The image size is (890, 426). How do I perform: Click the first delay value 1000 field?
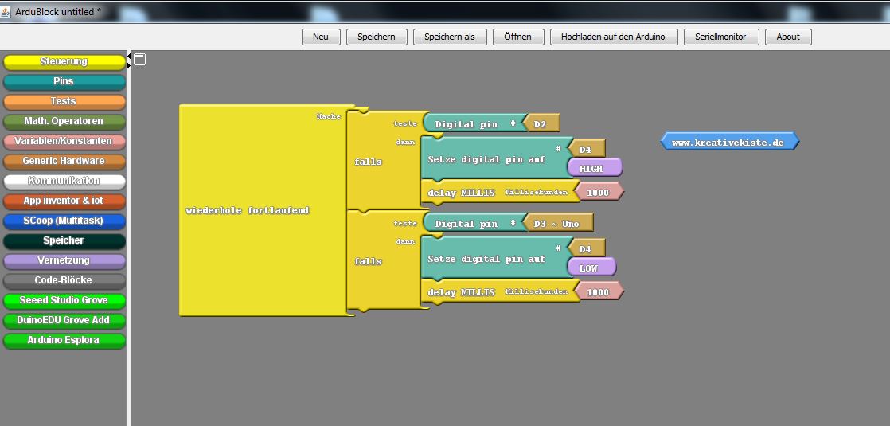tap(597, 193)
